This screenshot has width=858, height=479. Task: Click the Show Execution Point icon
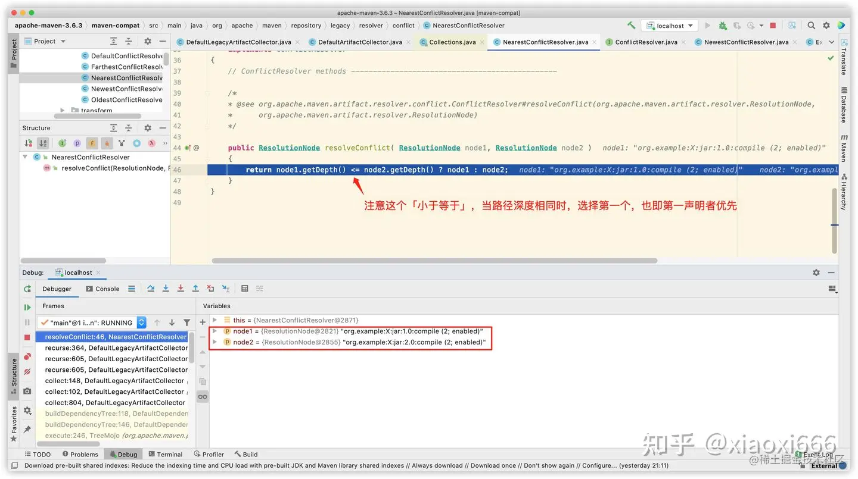[x=132, y=289]
